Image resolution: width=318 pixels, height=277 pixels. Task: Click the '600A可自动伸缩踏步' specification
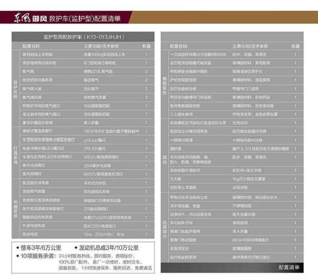[x=251, y=240]
